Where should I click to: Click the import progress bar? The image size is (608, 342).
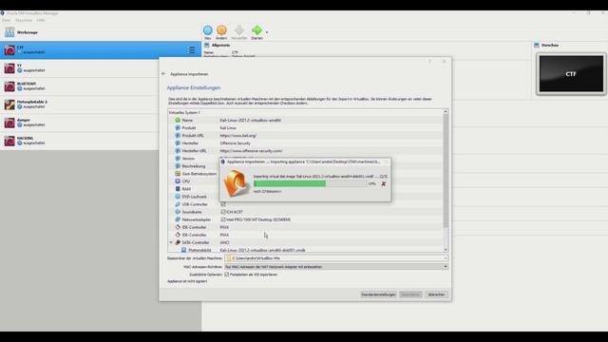tap(310, 183)
